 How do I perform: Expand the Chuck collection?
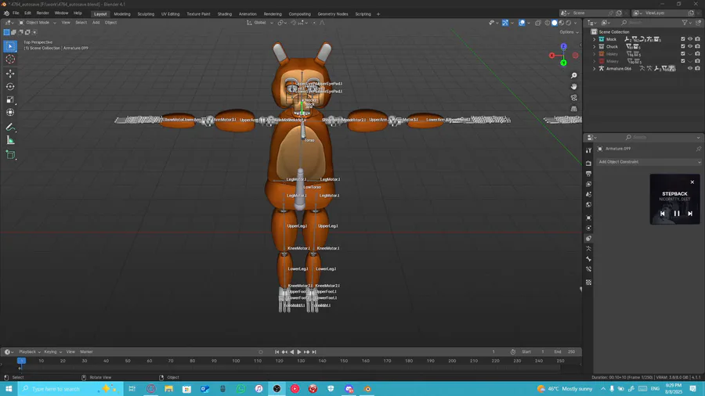pyautogui.click(x=595, y=47)
